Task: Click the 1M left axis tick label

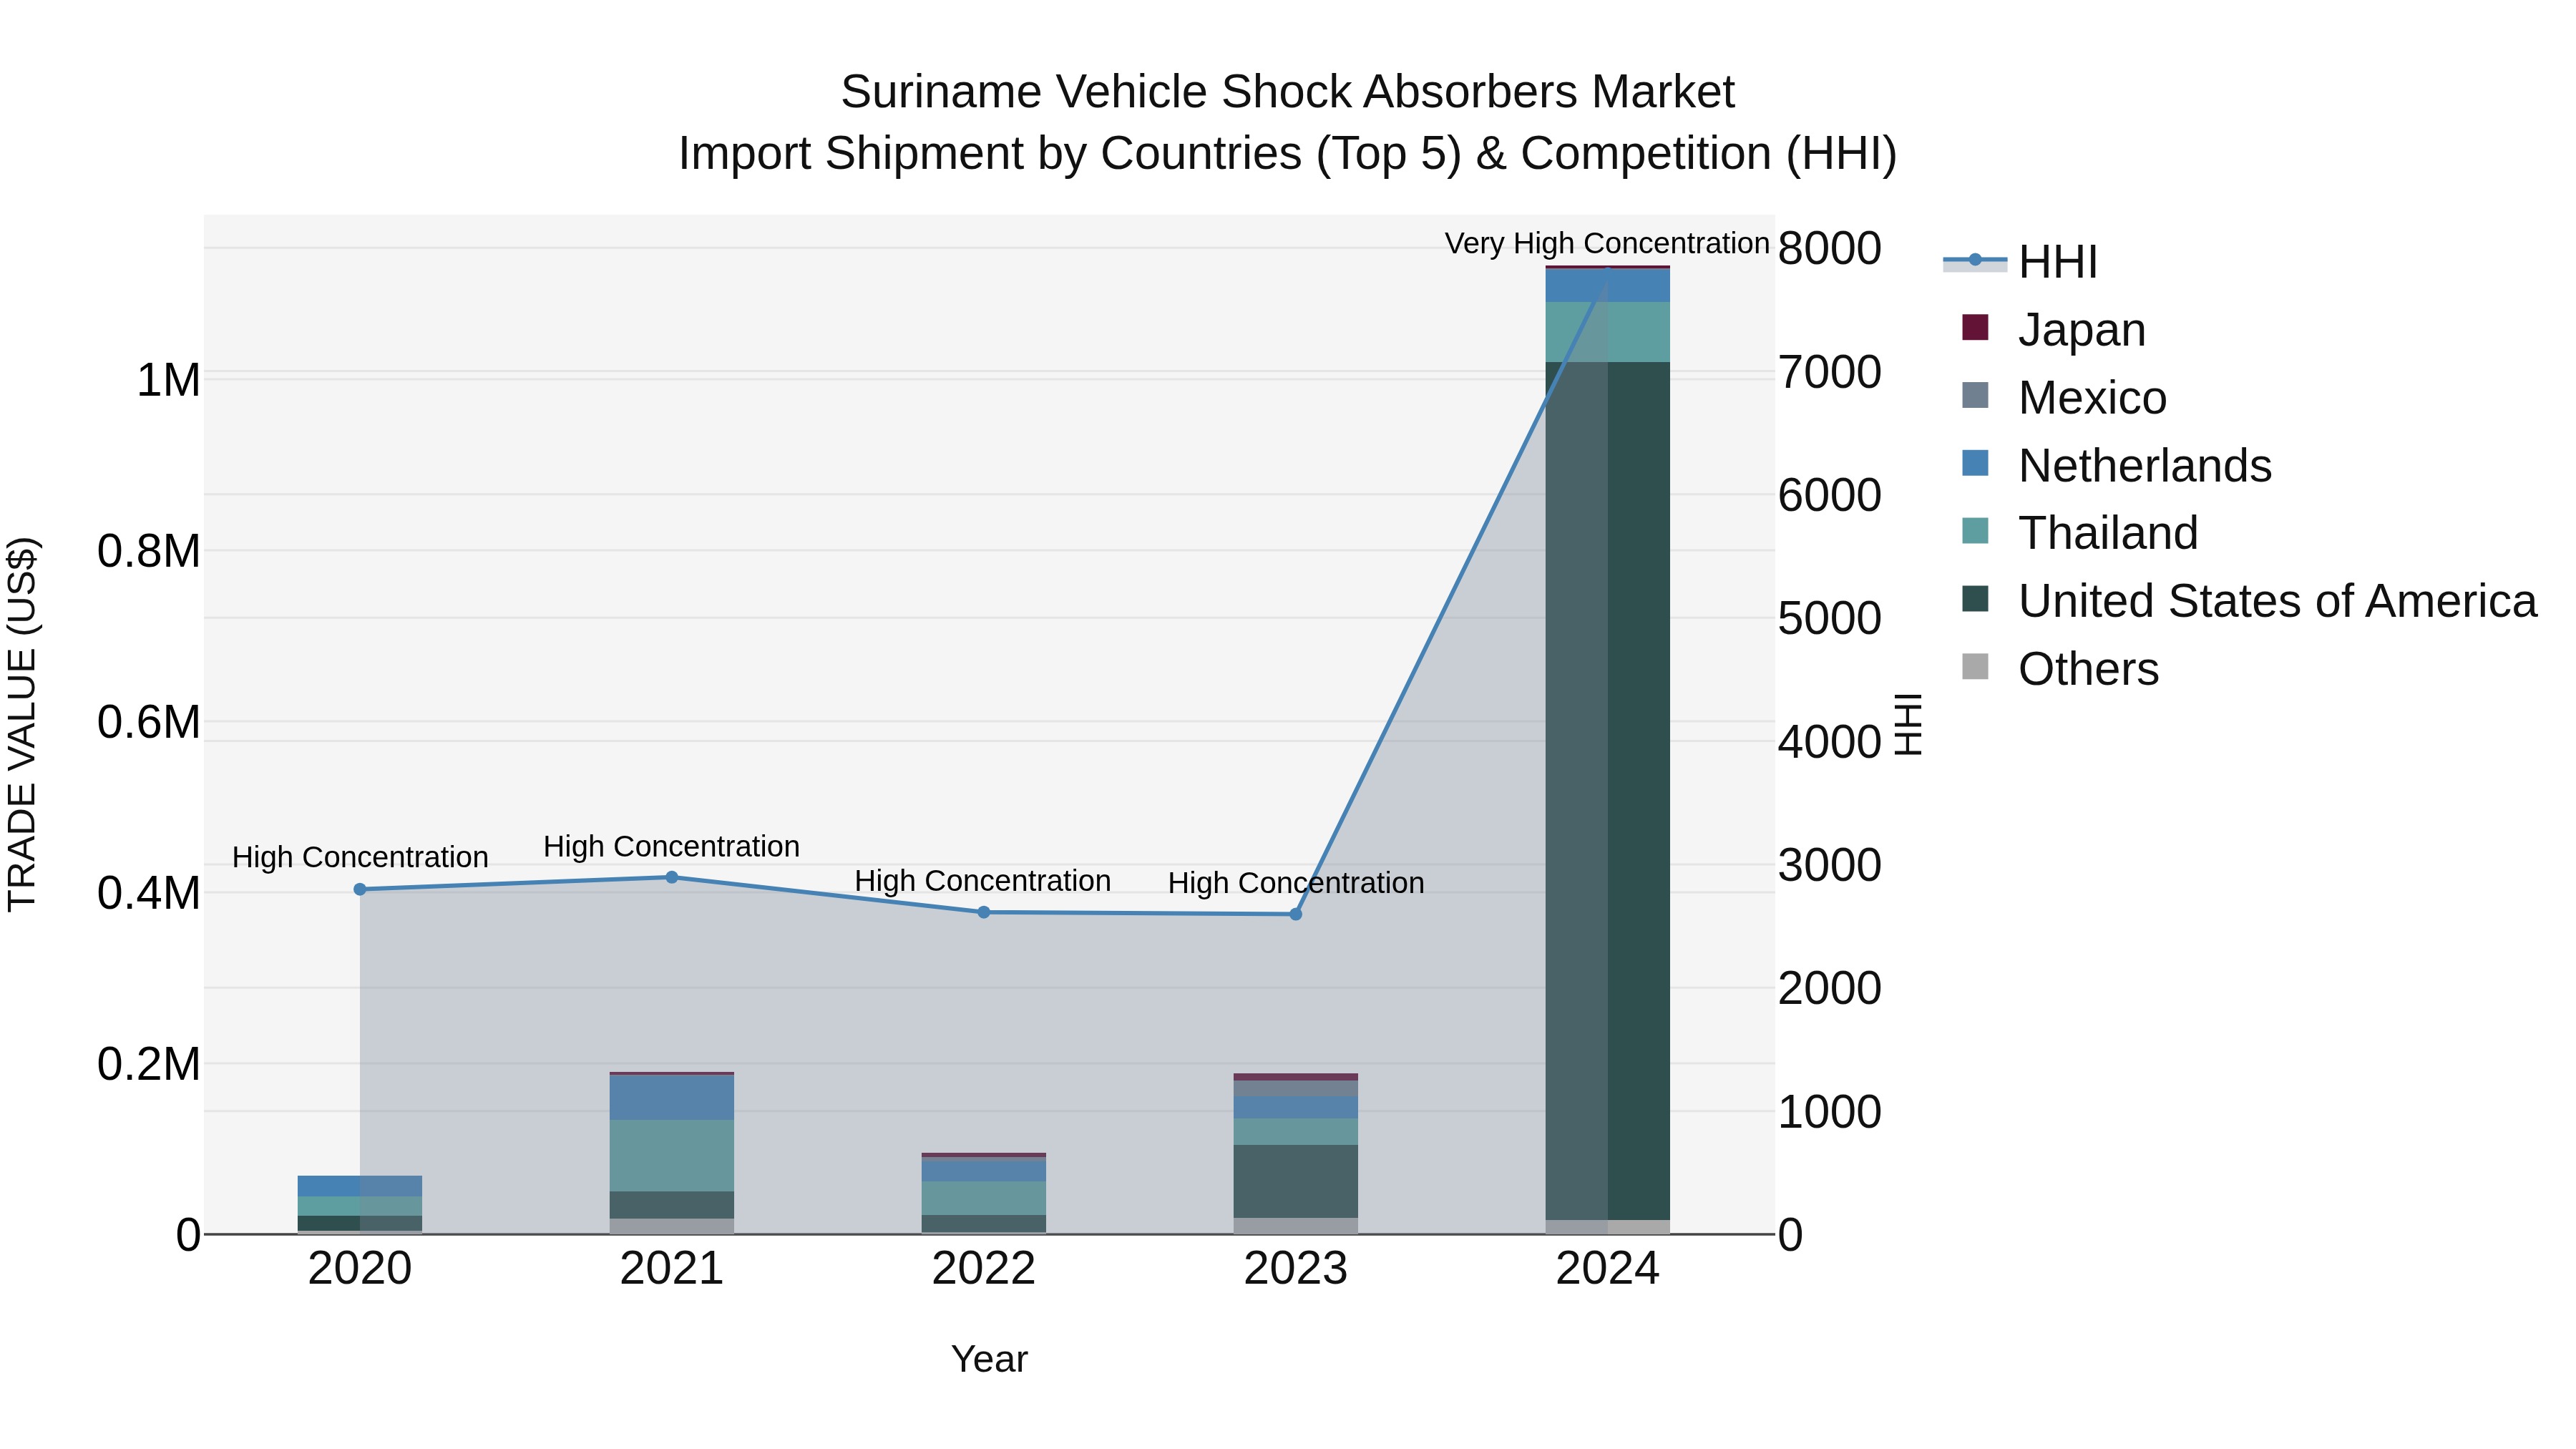Action: click(168, 380)
